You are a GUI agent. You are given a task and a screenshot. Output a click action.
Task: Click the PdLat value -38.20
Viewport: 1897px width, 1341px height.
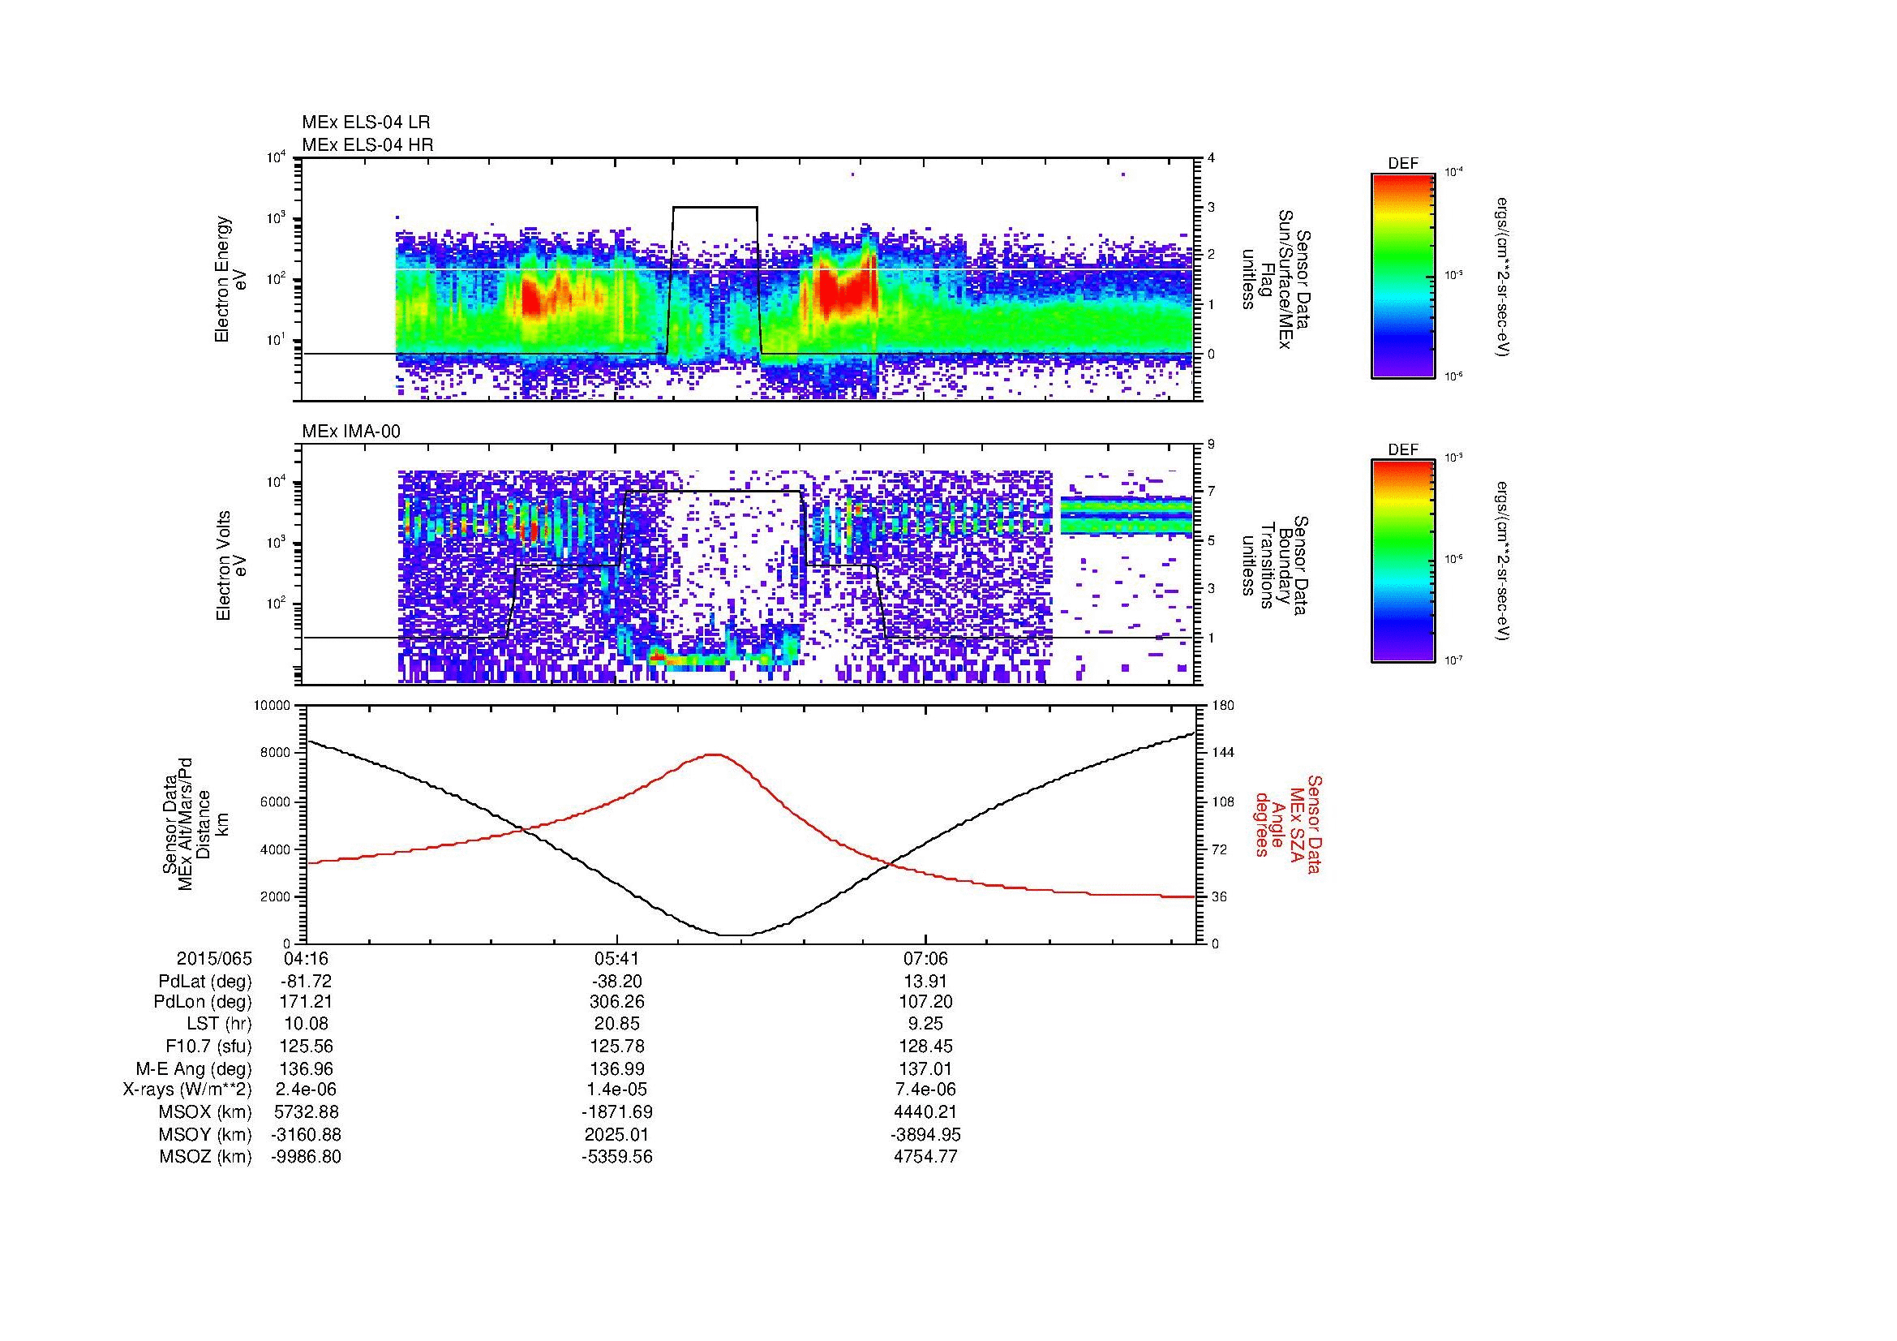point(616,982)
